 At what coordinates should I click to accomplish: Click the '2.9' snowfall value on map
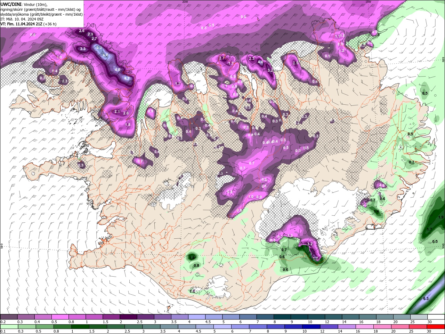[x=90, y=34]
